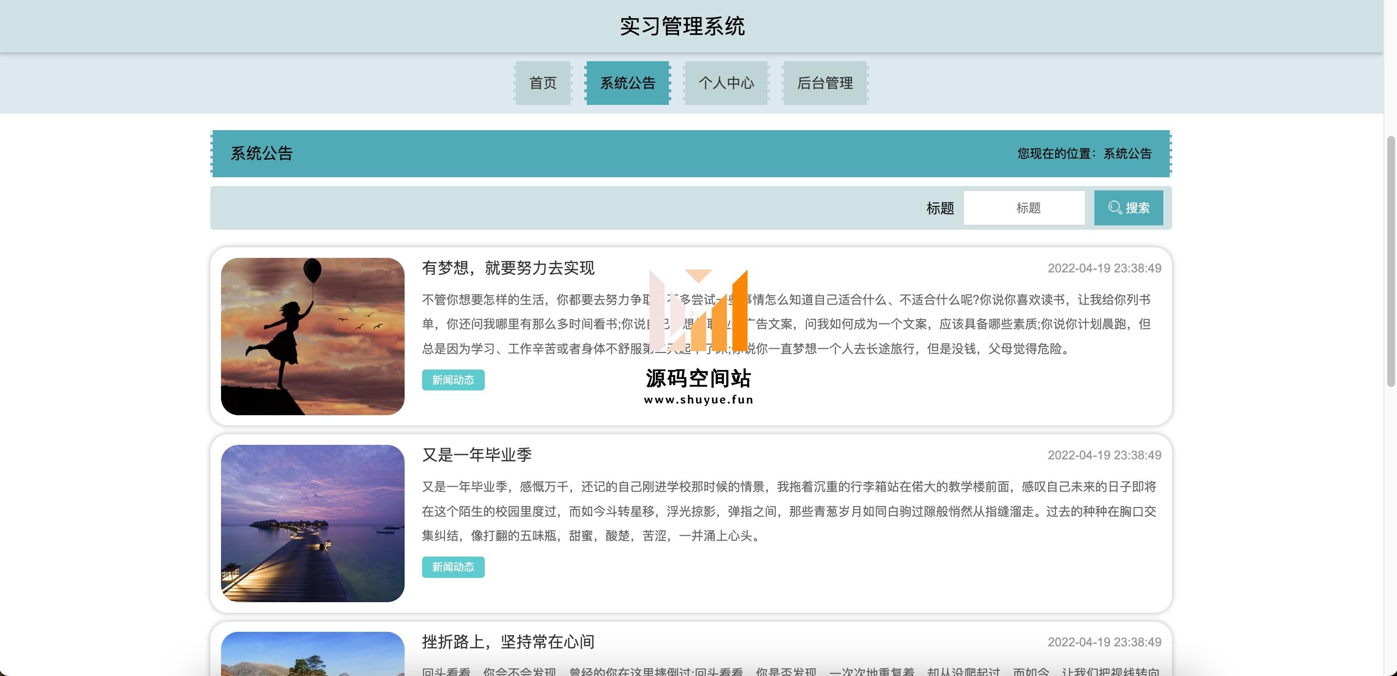Click the 系统公告 section header title
Image resolution: width=1397 pixels, height=676 pixels.
pyautogui.click(x=261, y=153)
